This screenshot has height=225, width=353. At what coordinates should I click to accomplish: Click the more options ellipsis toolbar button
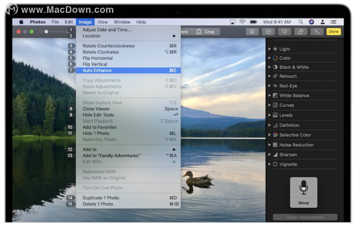pyautogui.click(x=268, y=32)
